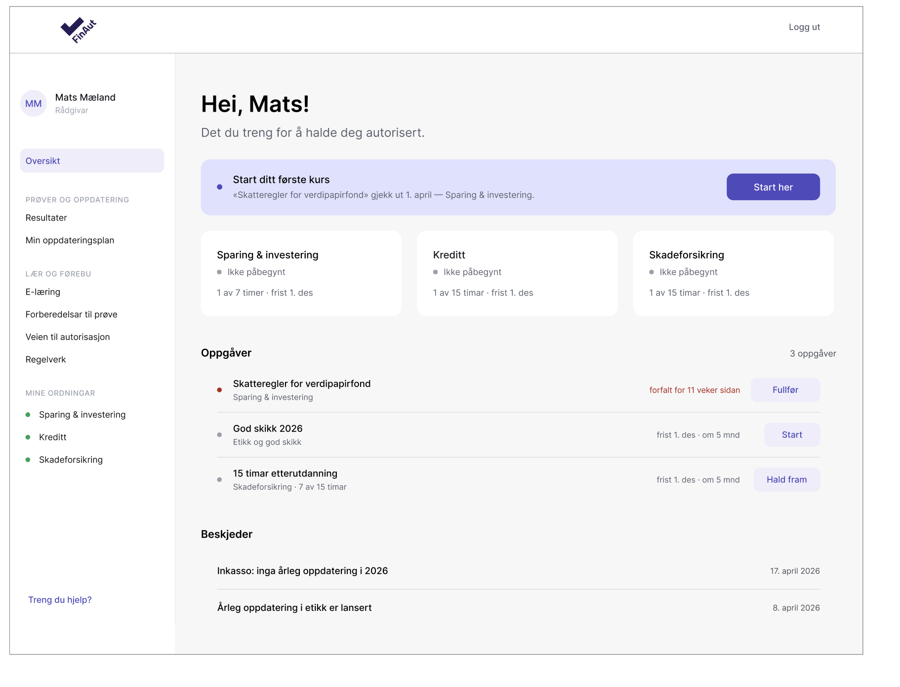900x687 pixels.
Task: Open the Oversikt menu item
Action: [92, 161]
